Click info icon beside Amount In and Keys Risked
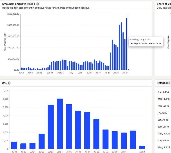 37,4
